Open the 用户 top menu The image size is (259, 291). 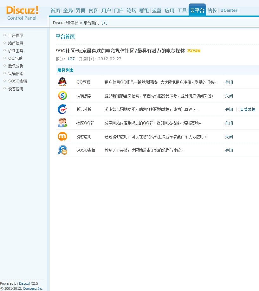tap(106, 10)
